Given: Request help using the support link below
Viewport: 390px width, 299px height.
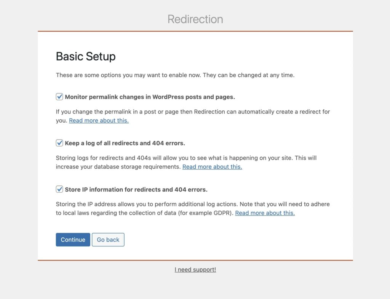Looking at the screenshot, I should tap(195, 269).
